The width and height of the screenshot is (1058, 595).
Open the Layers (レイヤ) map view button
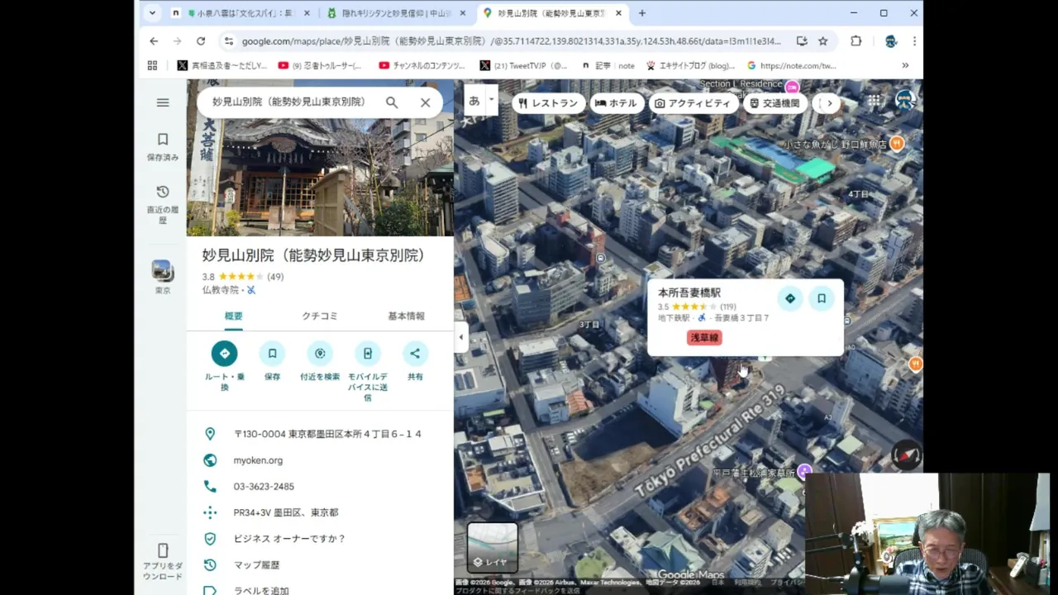(x=492, y=547)
